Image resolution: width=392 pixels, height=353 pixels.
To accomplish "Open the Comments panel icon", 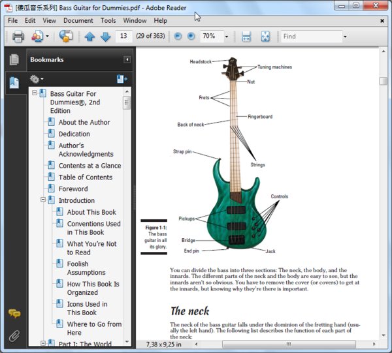I will pyautogui.click(x=14, y=314).
